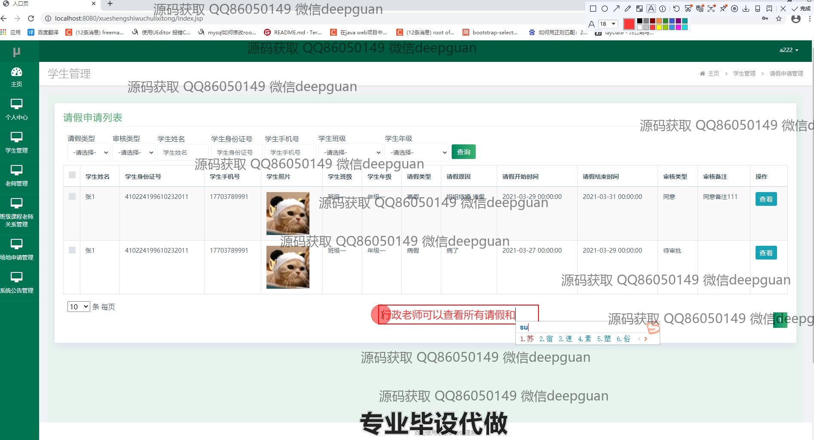
Task: Open 场地申请管理 in the sidebar
Action: [16, 250]
